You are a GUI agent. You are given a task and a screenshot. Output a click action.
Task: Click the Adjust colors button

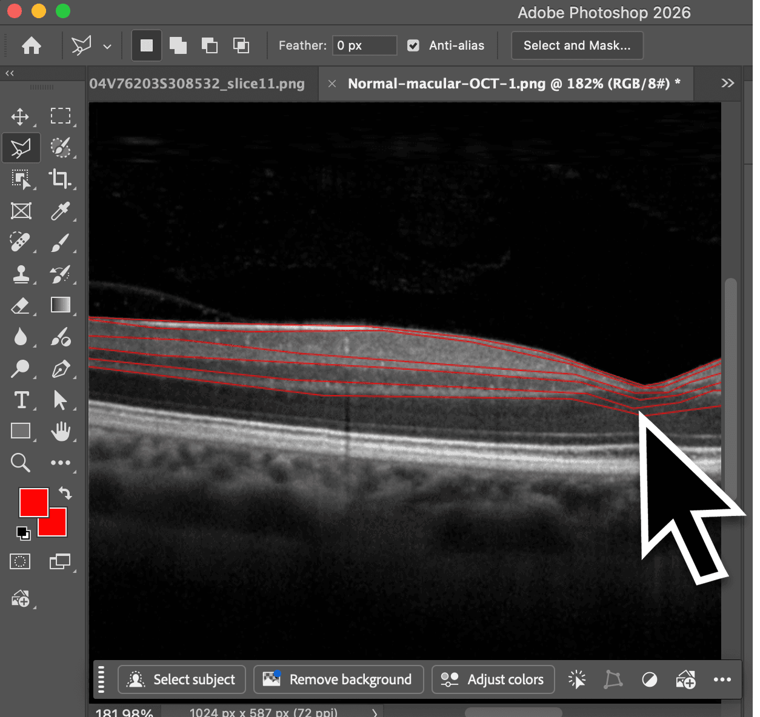pyautogui.click(x=493, y=679)
